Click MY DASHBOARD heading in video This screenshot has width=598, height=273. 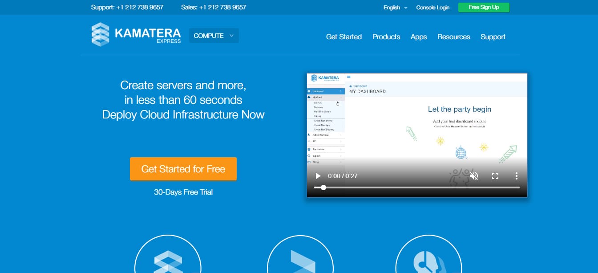pos(368,91)
